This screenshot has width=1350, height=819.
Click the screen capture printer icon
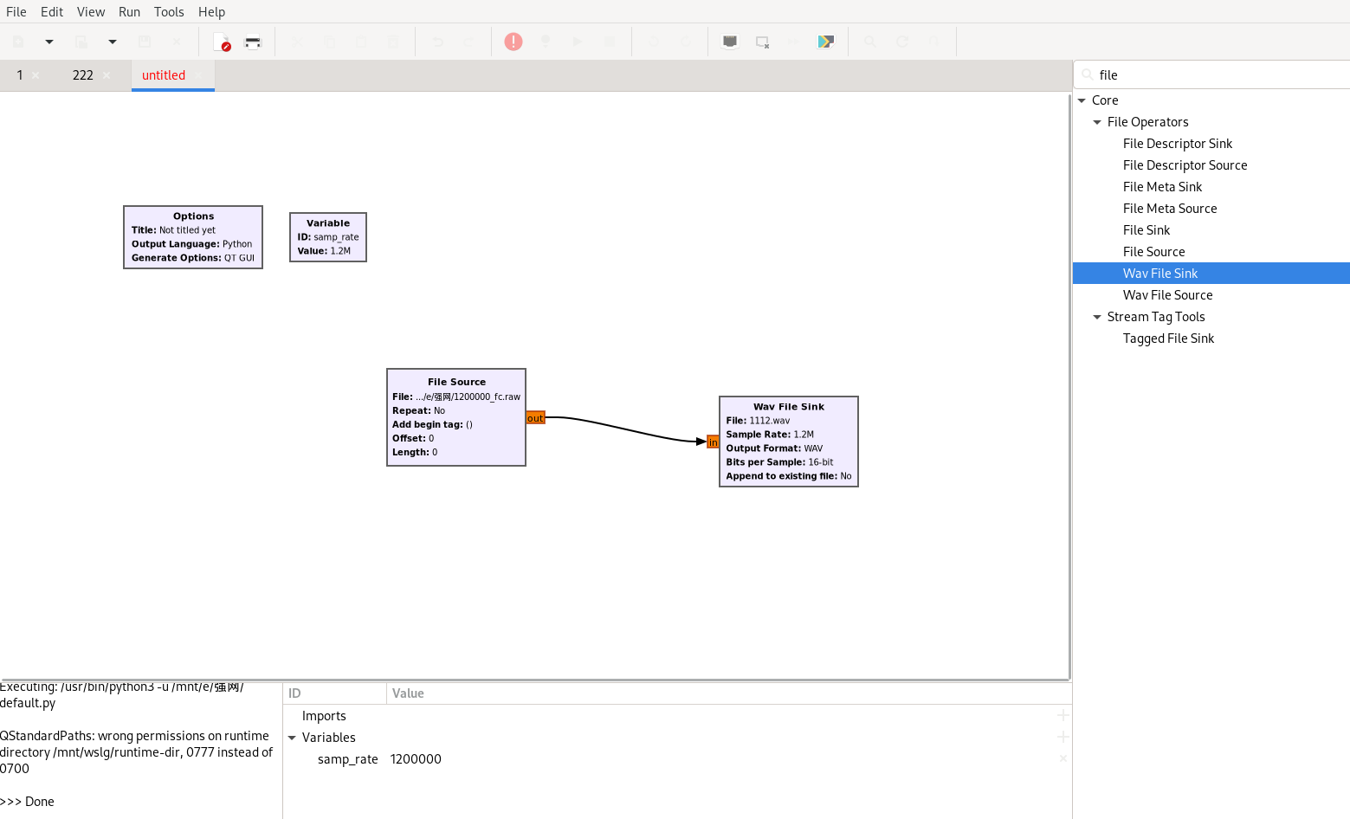[253, 42]
